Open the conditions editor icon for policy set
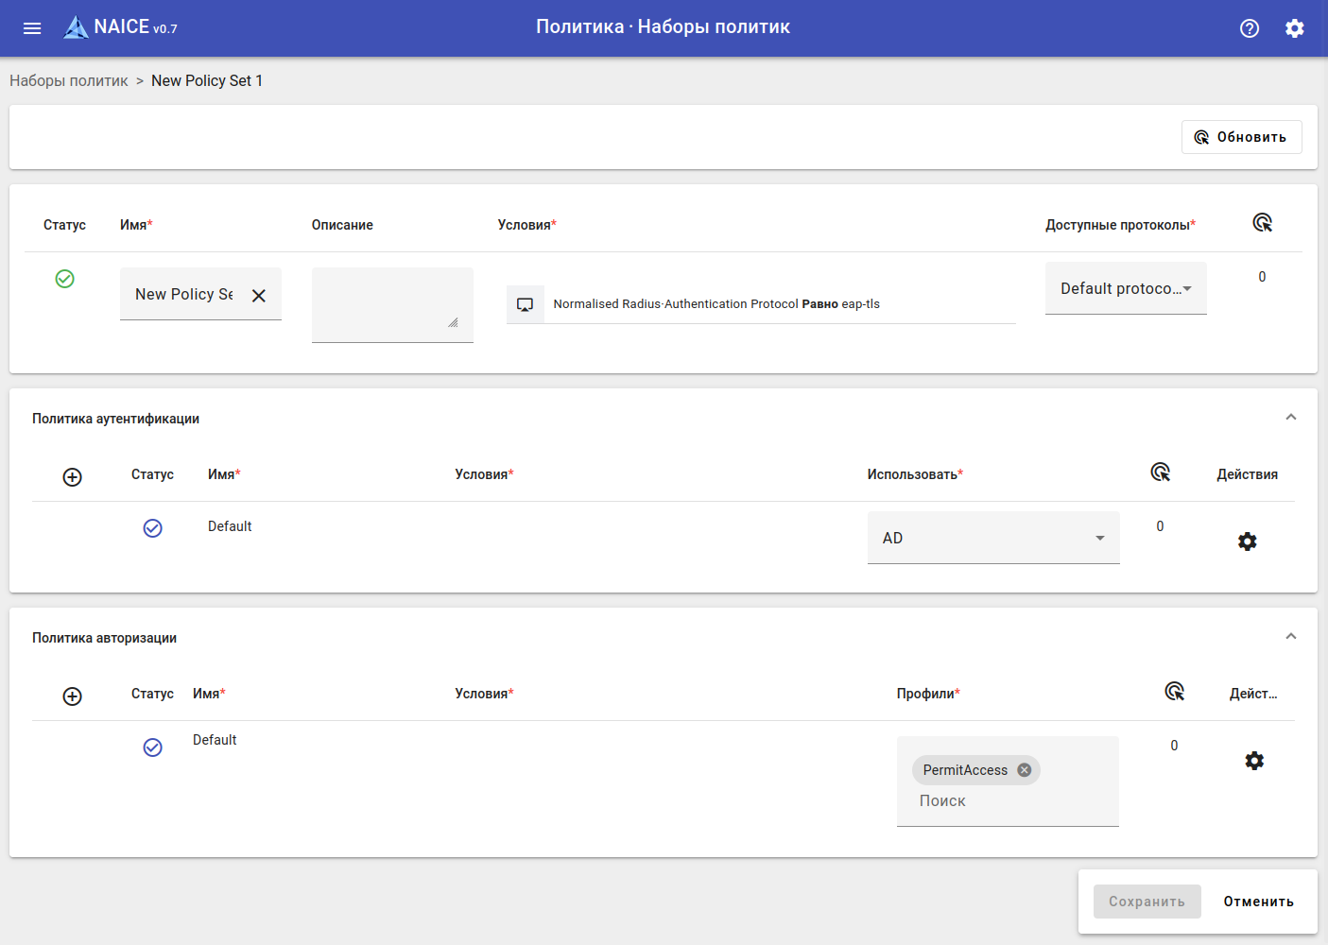The height and width of the screenshot is (945, 1328). (526, 304)
